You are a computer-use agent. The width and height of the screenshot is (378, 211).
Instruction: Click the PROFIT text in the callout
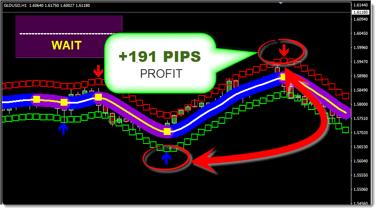pos(161,73)
